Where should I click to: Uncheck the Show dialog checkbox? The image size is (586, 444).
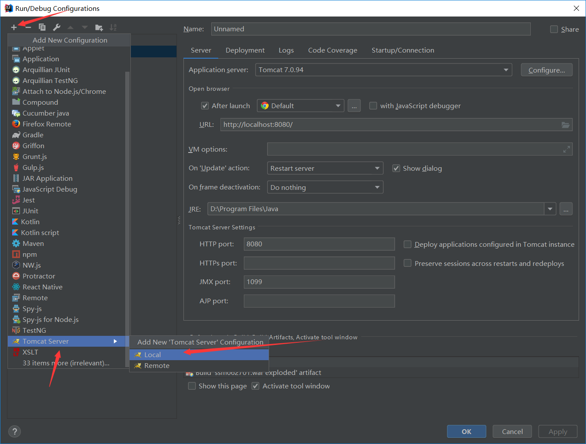tap(396, 168)
